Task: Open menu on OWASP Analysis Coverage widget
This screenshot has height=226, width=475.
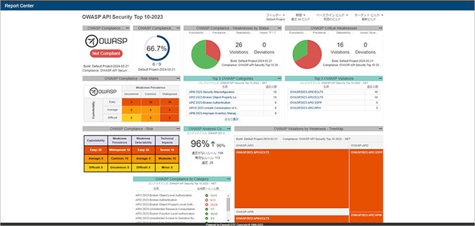Action: tap(229, 129)
